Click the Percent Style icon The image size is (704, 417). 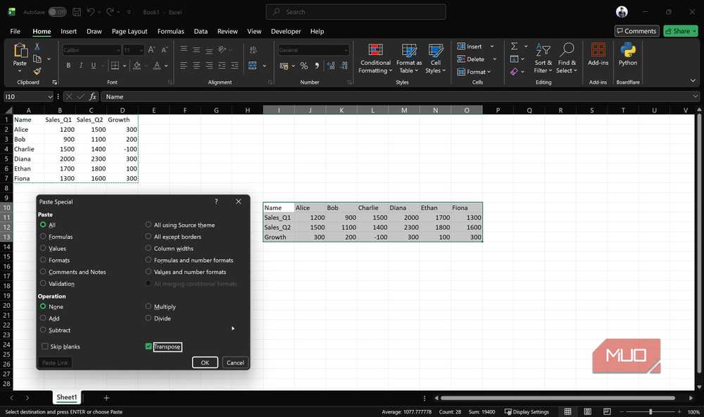pos(304,66)
